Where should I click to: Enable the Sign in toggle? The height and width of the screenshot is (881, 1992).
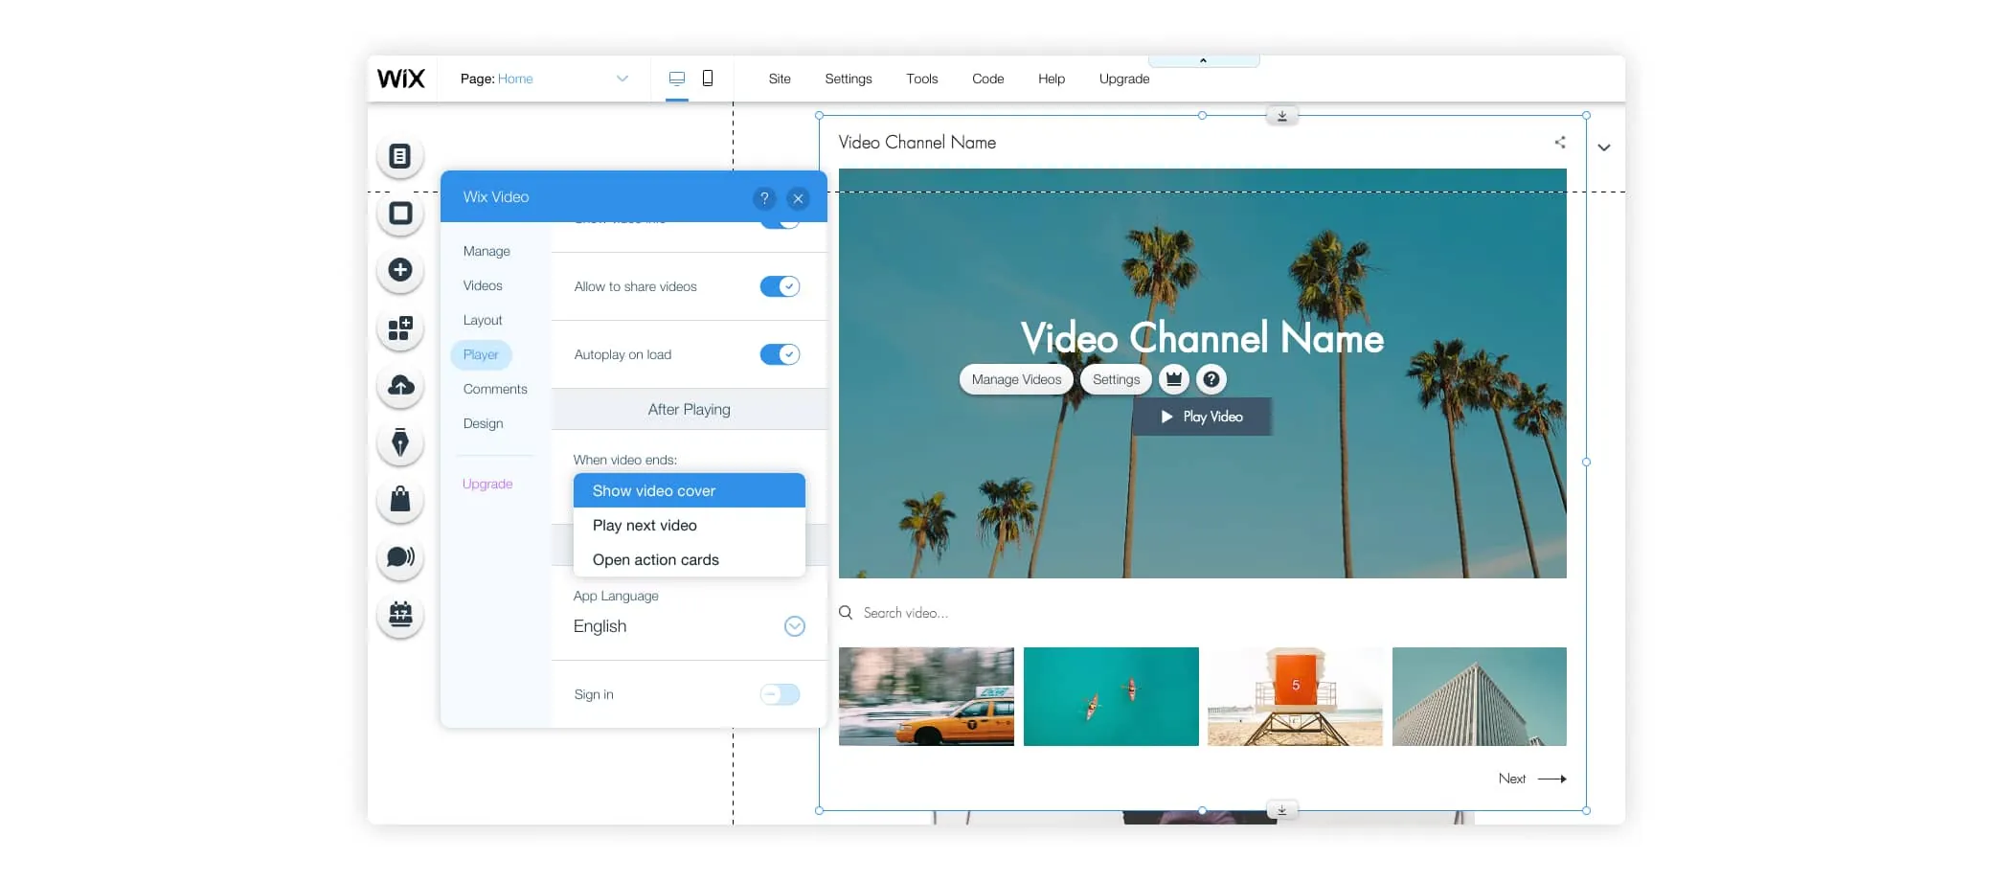click(x=780, y=694)
